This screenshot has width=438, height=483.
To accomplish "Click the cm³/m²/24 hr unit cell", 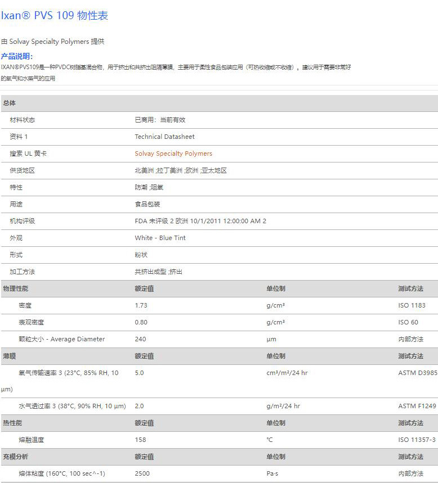I will (x=287, y=373).
